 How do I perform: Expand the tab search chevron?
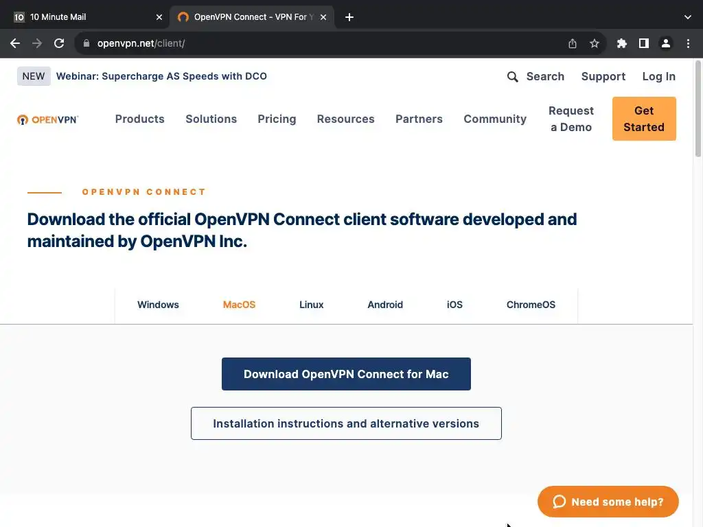[688, 17]
